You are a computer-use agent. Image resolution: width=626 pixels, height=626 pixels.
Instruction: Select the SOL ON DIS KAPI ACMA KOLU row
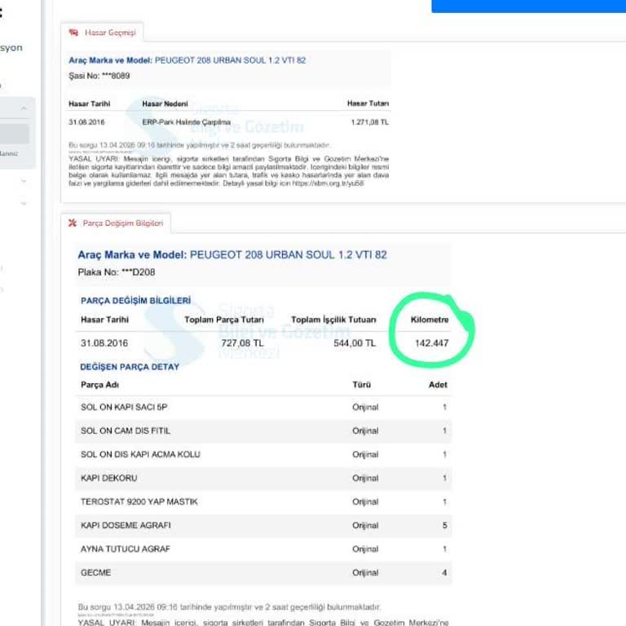coord(262,454)
